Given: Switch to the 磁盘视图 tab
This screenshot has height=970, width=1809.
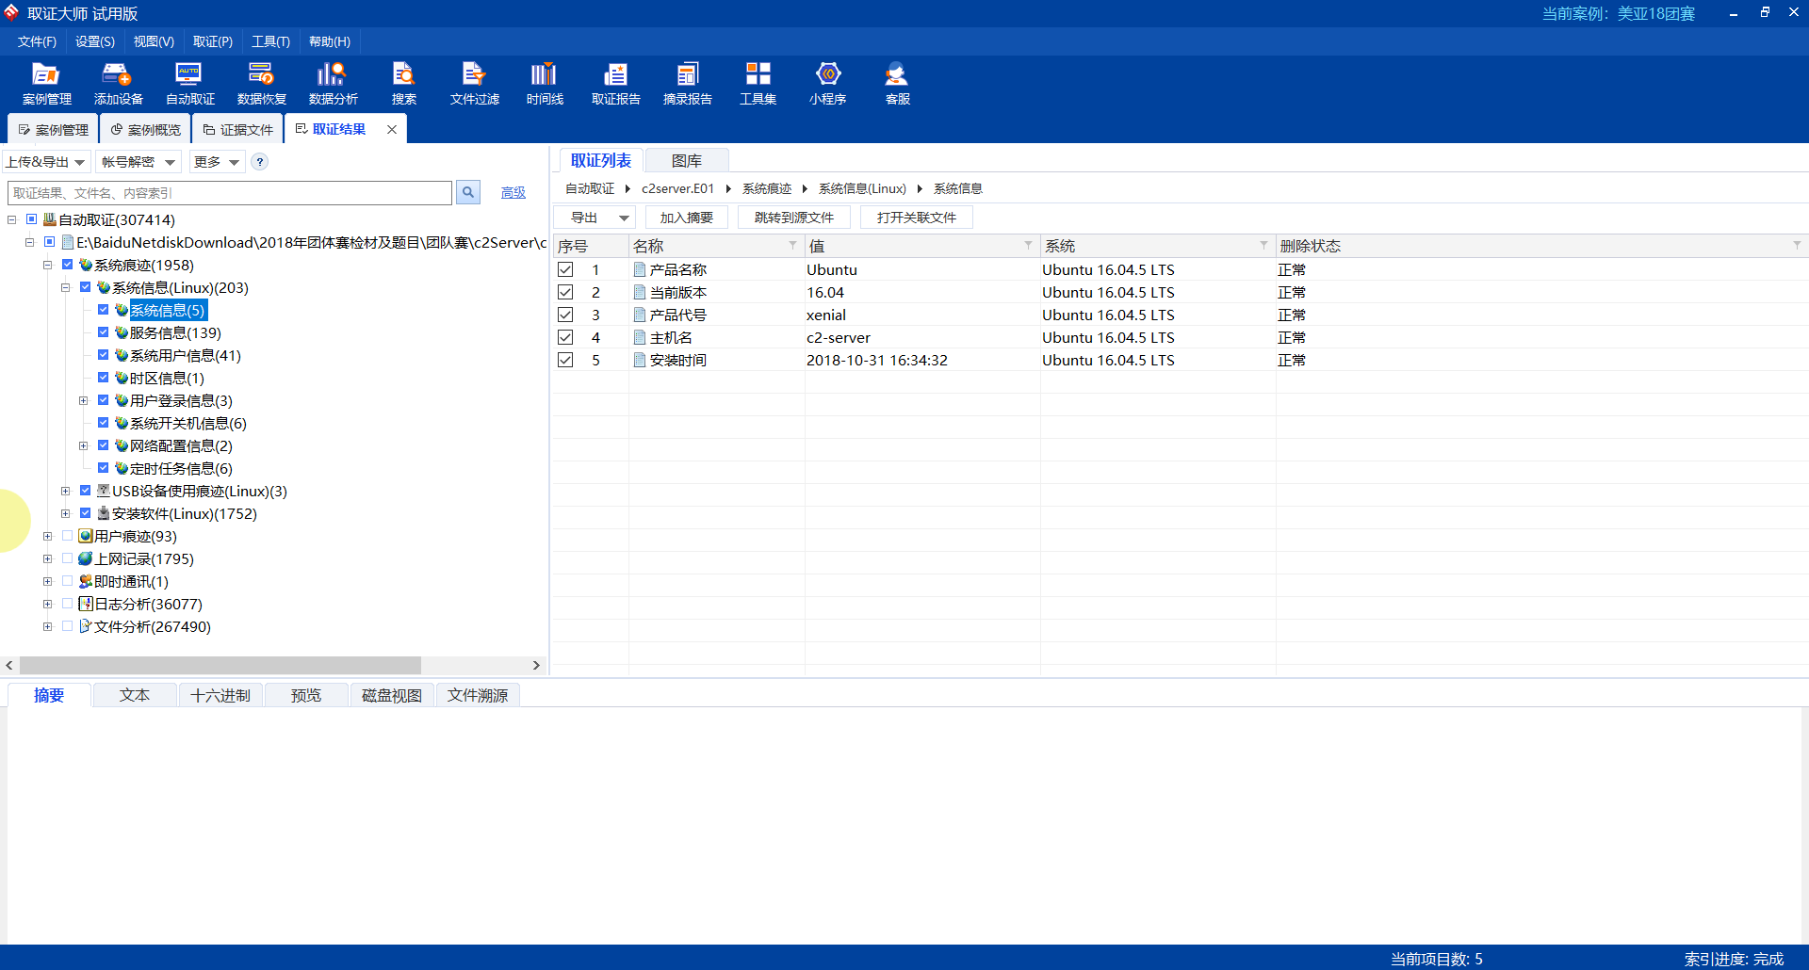Looking at the screenshot, I should (392, 695).
